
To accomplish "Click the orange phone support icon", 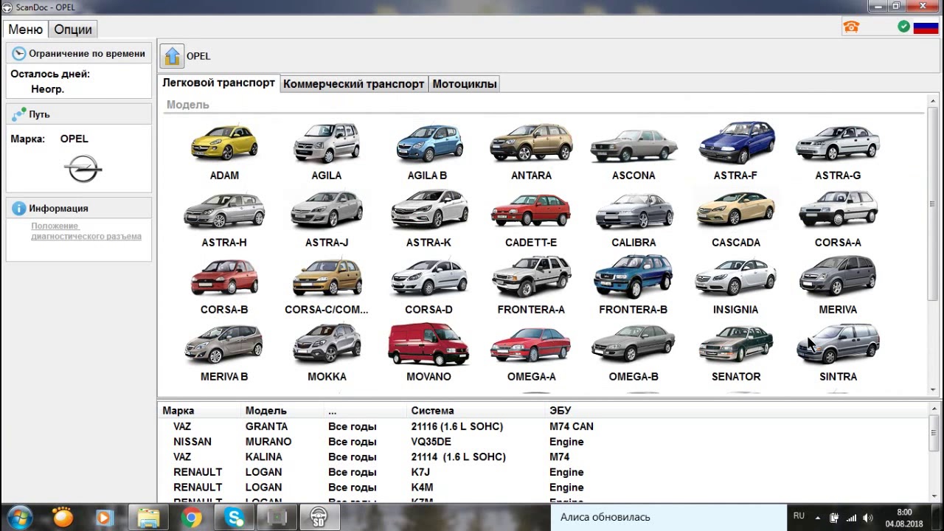I will [851, 27].
